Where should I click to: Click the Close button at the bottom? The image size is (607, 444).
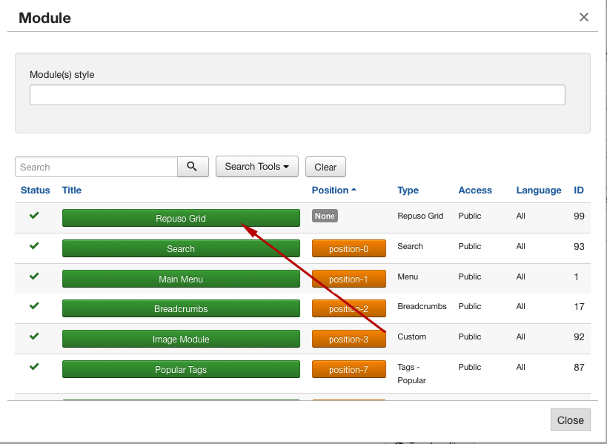pos(570,420)
